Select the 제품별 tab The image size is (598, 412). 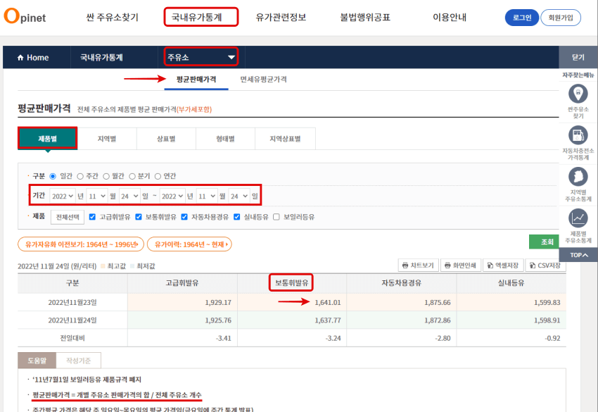click(x=48, y=139)
